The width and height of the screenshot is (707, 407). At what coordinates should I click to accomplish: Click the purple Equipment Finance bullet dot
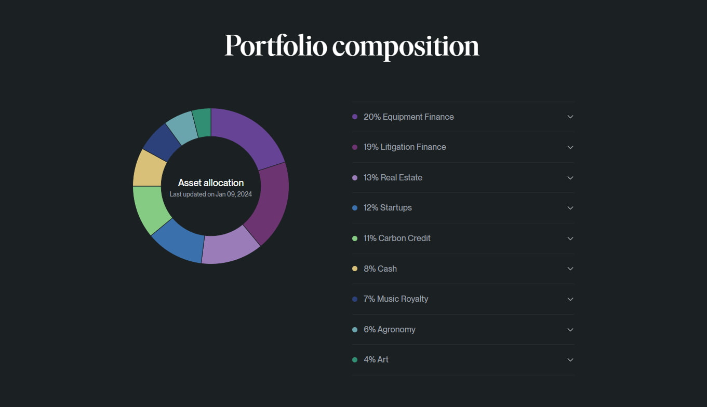pyautogui.click(x=355, y=117)
